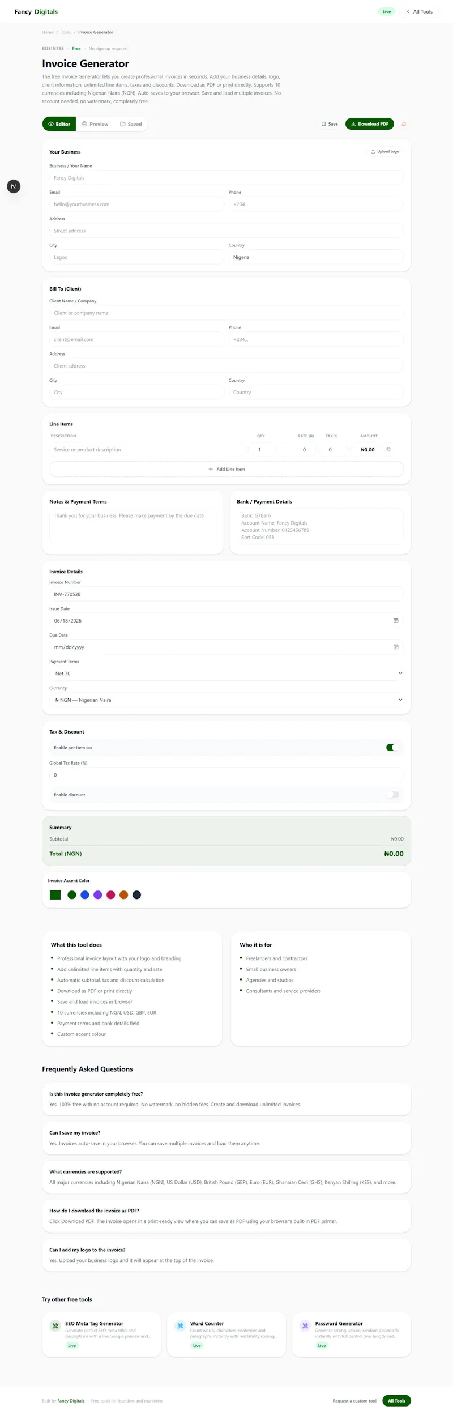Choose the pink accent color circle
453x1415 pixels.
pyautogui.click(x=111, y=895)
